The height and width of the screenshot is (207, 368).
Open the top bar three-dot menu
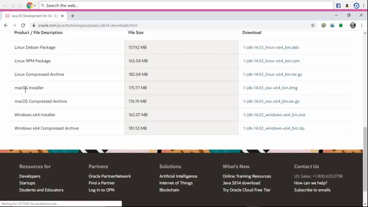pos(363,5)
